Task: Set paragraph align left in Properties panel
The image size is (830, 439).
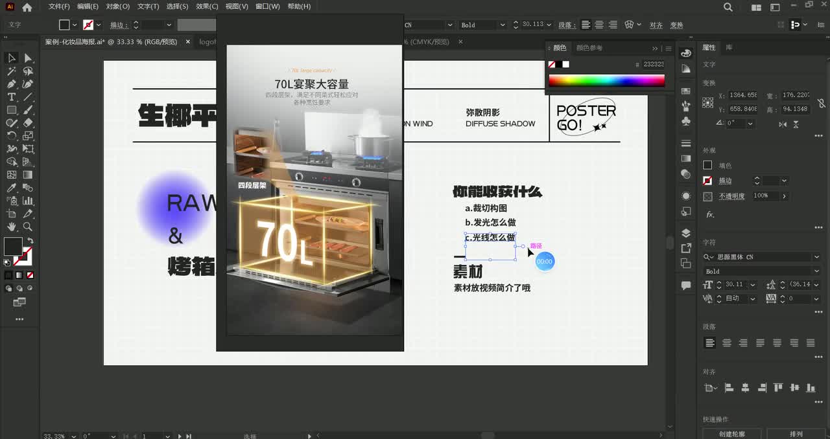Action: (710, 343)
